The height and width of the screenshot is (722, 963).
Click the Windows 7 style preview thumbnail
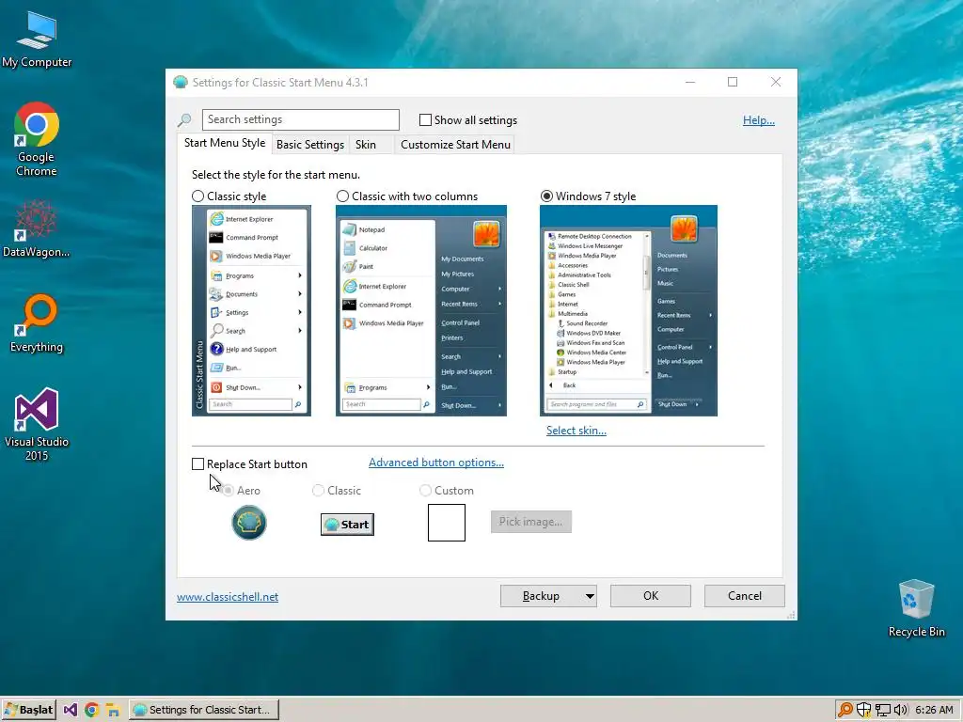point(628,310)
